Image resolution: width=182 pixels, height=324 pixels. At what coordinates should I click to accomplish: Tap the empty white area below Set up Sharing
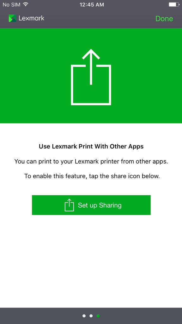(91, 260)
